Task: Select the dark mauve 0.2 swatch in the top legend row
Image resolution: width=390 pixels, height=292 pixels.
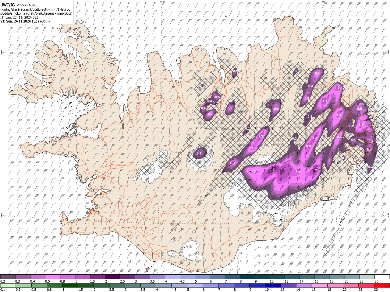Action: 8,277
